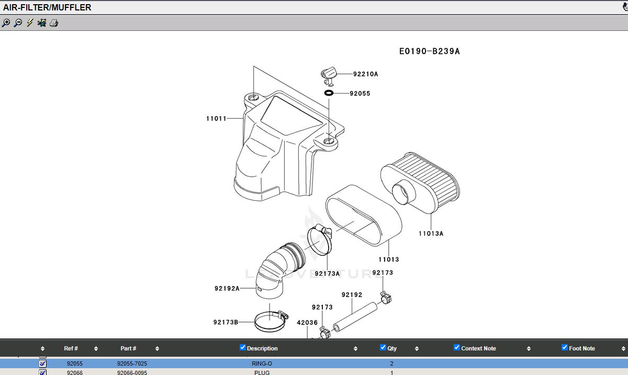The width and height of the screenshot is (628, 375).
Task: Select the PLUG row description
Action: (263, 372)
